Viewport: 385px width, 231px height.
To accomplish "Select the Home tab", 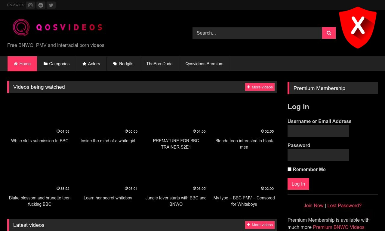I will pyautogui.click(x=22, y=64).
